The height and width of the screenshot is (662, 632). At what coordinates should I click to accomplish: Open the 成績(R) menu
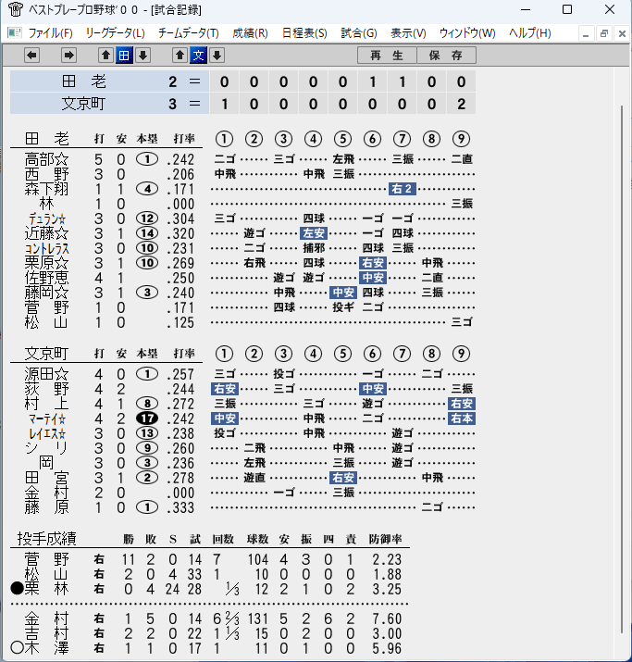pos(250,33)
